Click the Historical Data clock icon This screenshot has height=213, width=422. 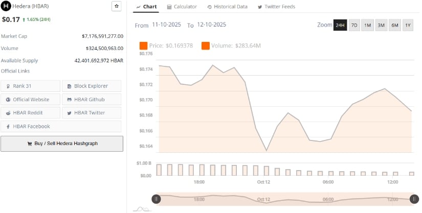pos(210,7)
